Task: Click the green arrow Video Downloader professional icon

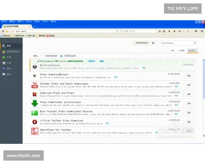Action: [x=35, y=103]
